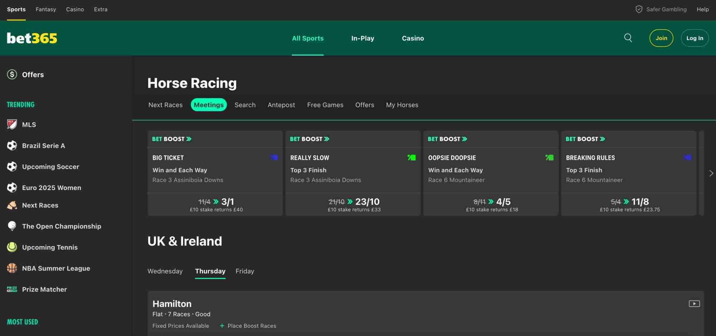This screenshot has height=336, width=716.
Task: Open the Casino top-bar tab
Action: 75,9
